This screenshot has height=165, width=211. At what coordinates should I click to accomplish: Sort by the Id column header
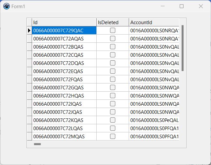pyautogui.click(x=64, y=22)
